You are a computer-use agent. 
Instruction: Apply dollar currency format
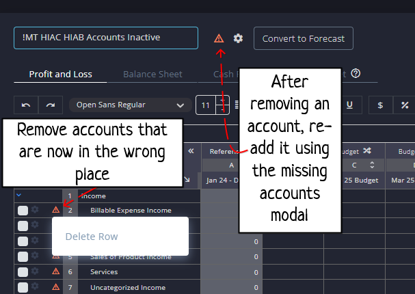point(380,105)
